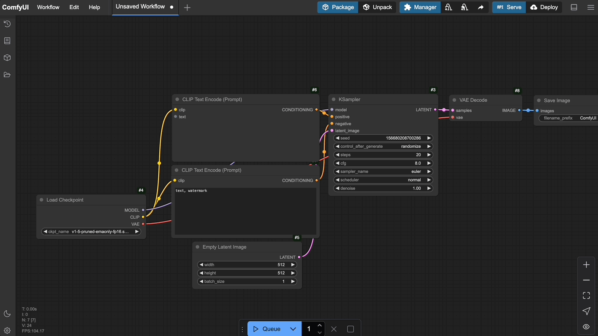Click the Unpack button
The width and height of the screenshot is (598, 336).
tap(378, 7)
